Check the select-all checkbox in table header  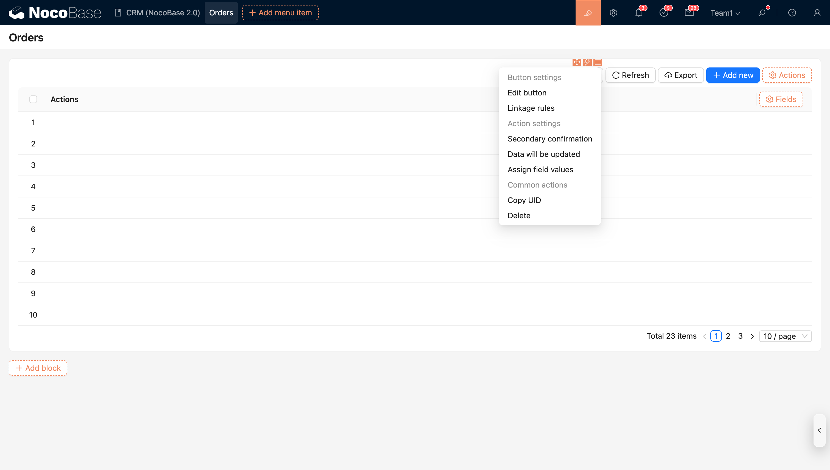click(x=33, y=99)
